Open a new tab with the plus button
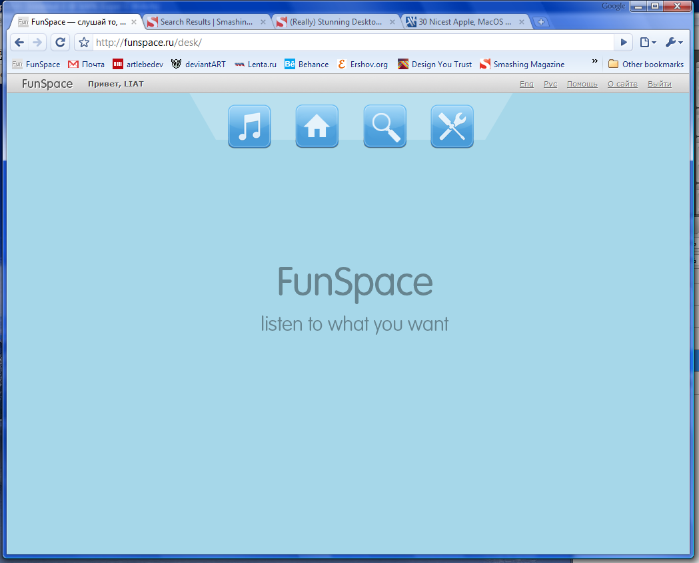The width and height of the screenshot is (699, 563). [x=541, y=22]
